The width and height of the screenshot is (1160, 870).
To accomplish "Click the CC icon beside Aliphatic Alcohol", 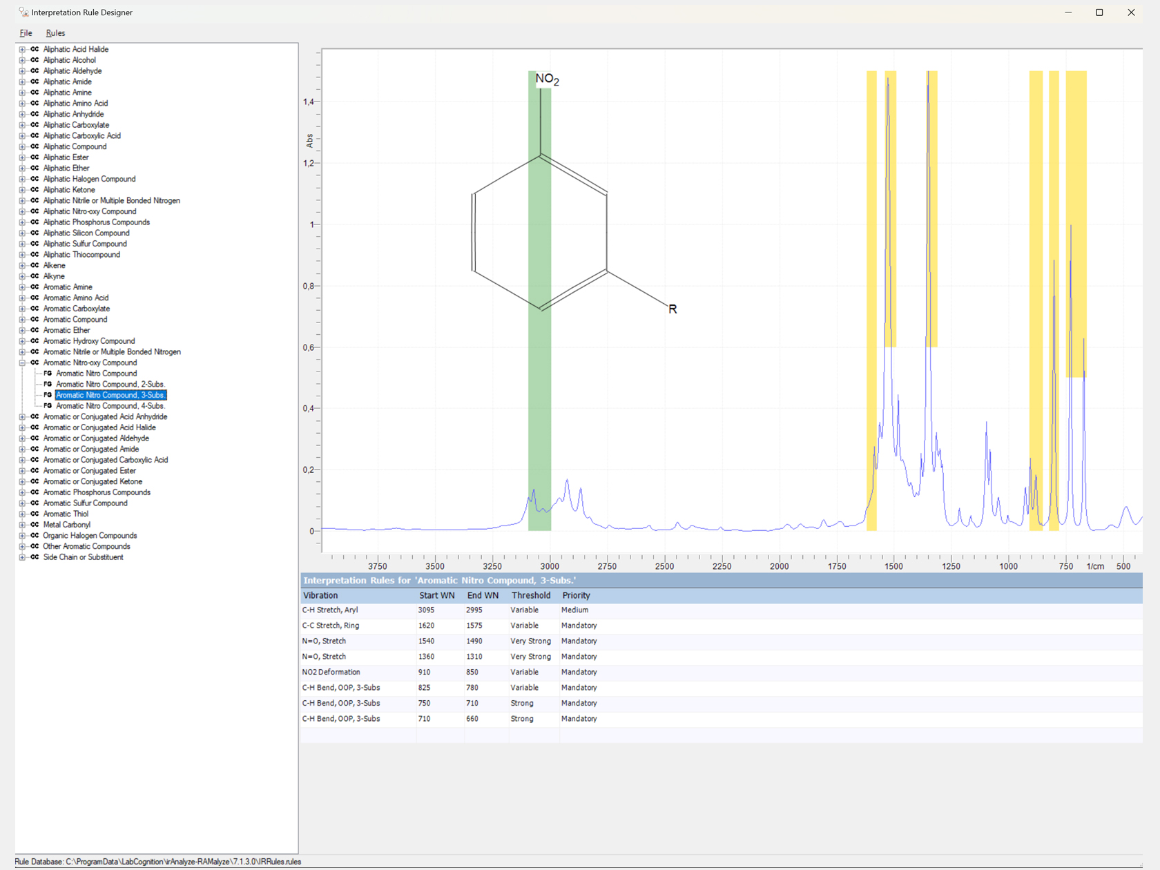I will [x=35, y=60].
